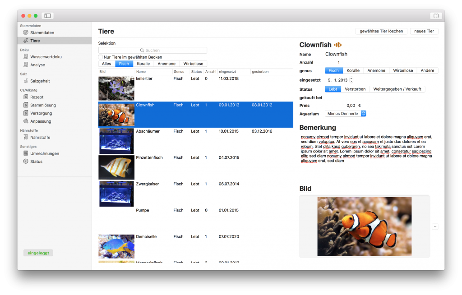
Task: Set genus to Anemone in detail panel
Action: [376, 70]
